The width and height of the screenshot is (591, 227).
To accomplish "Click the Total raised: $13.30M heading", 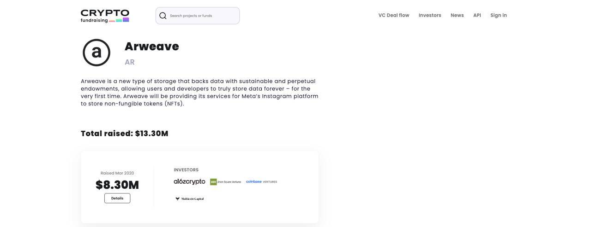I will pyautogui.click(x=125, y=134).
